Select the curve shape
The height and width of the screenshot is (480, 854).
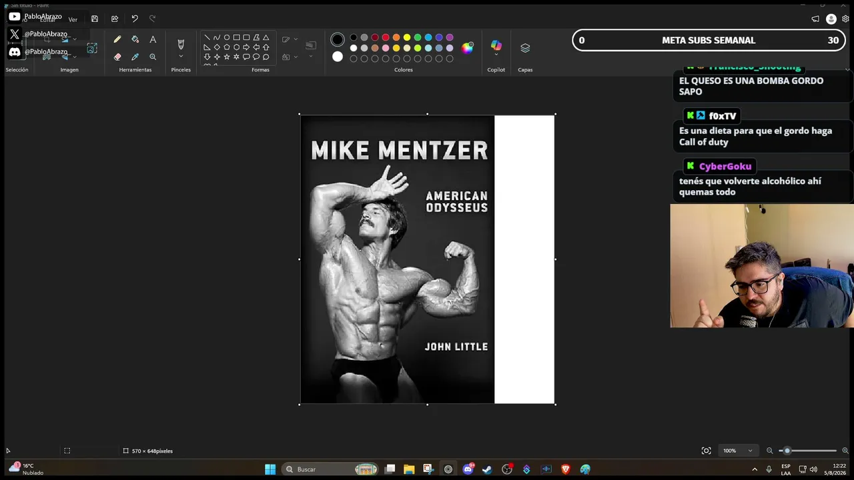[217, 37]
